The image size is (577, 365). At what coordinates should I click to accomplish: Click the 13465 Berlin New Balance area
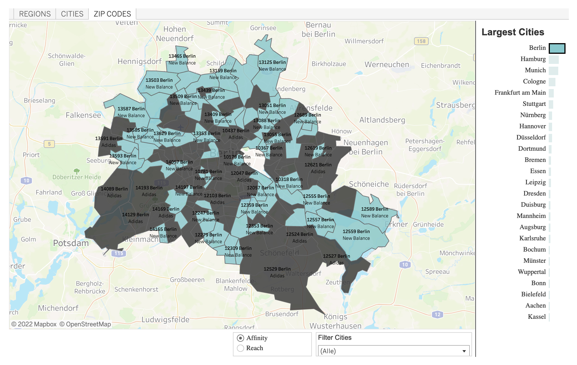click(x=182, y=59)
